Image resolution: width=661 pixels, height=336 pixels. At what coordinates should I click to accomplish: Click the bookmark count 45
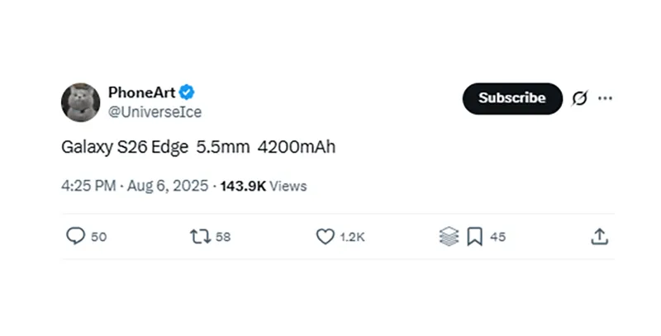pos(497,237)
